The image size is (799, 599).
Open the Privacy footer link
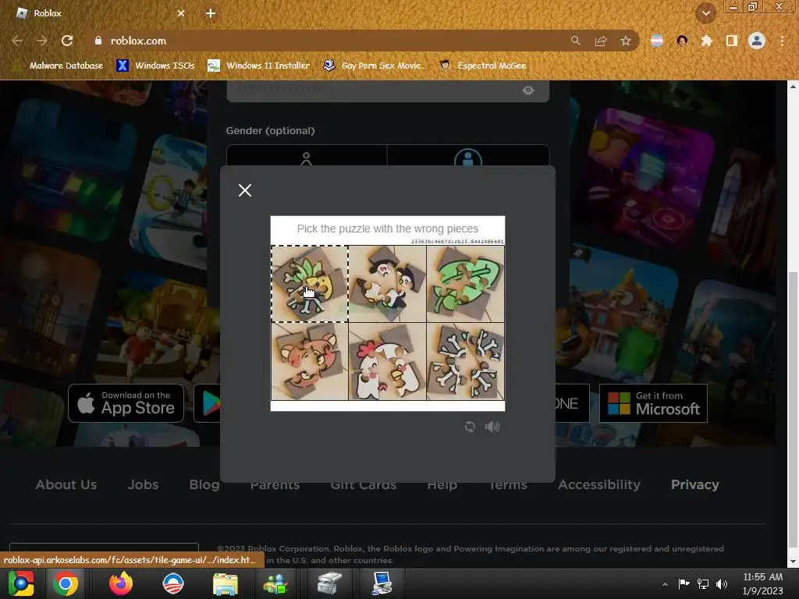695,484
